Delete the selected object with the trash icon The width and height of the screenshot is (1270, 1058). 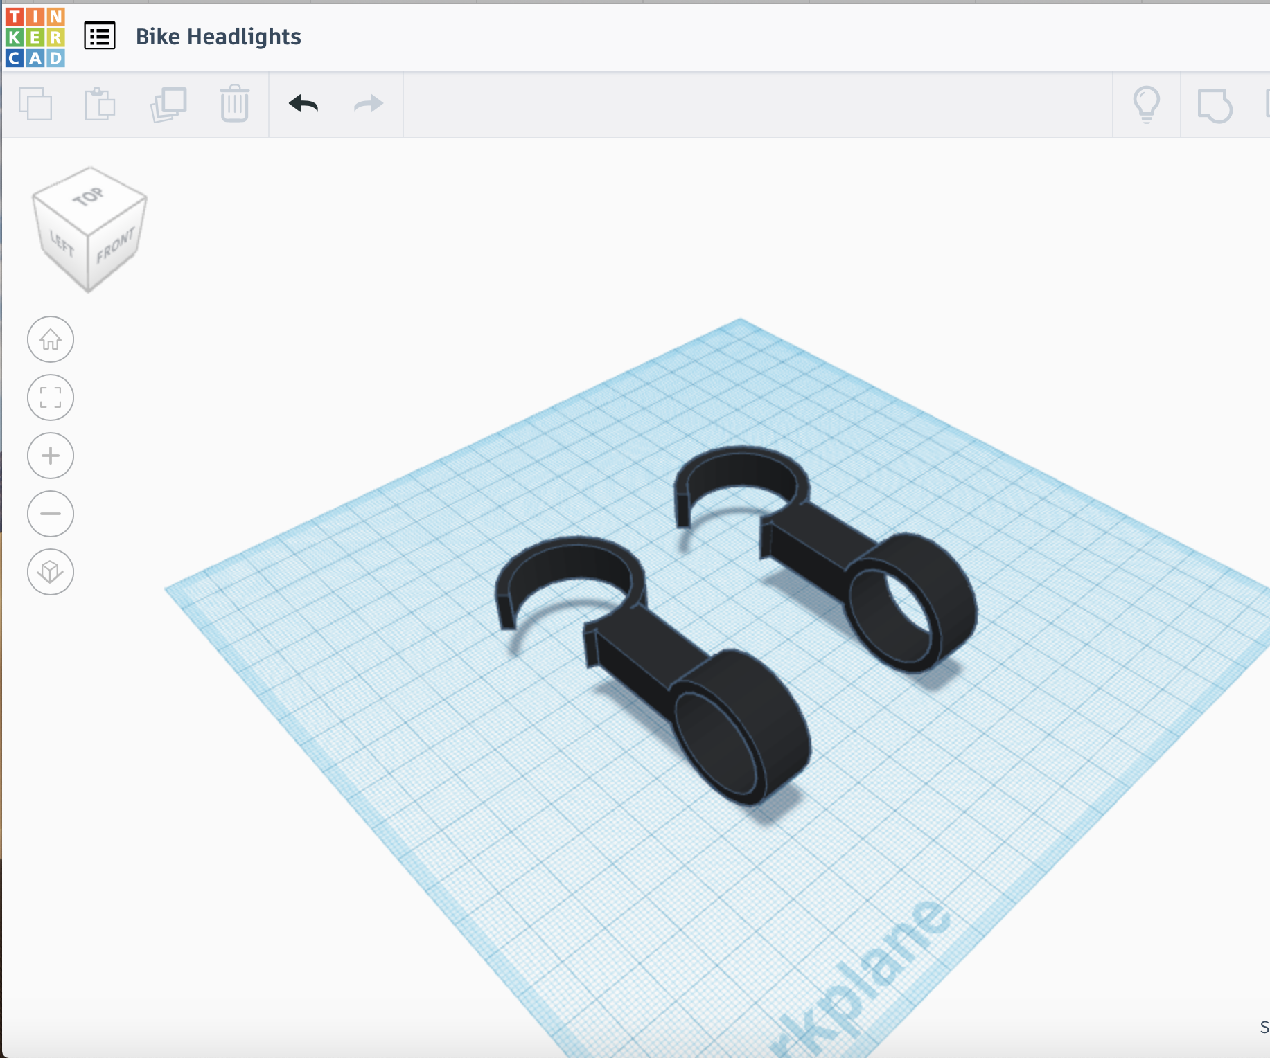tap(233, 105)
